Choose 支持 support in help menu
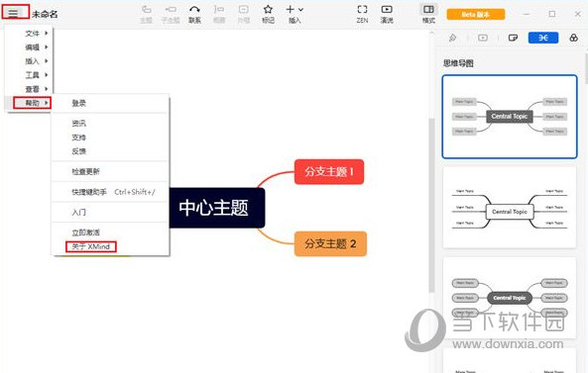 tap(110, 138)
